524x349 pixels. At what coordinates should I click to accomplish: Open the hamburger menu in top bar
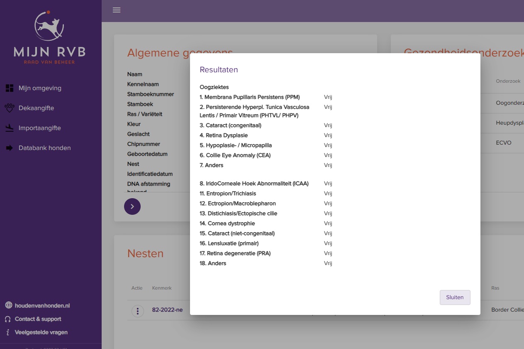coord(117,10)
